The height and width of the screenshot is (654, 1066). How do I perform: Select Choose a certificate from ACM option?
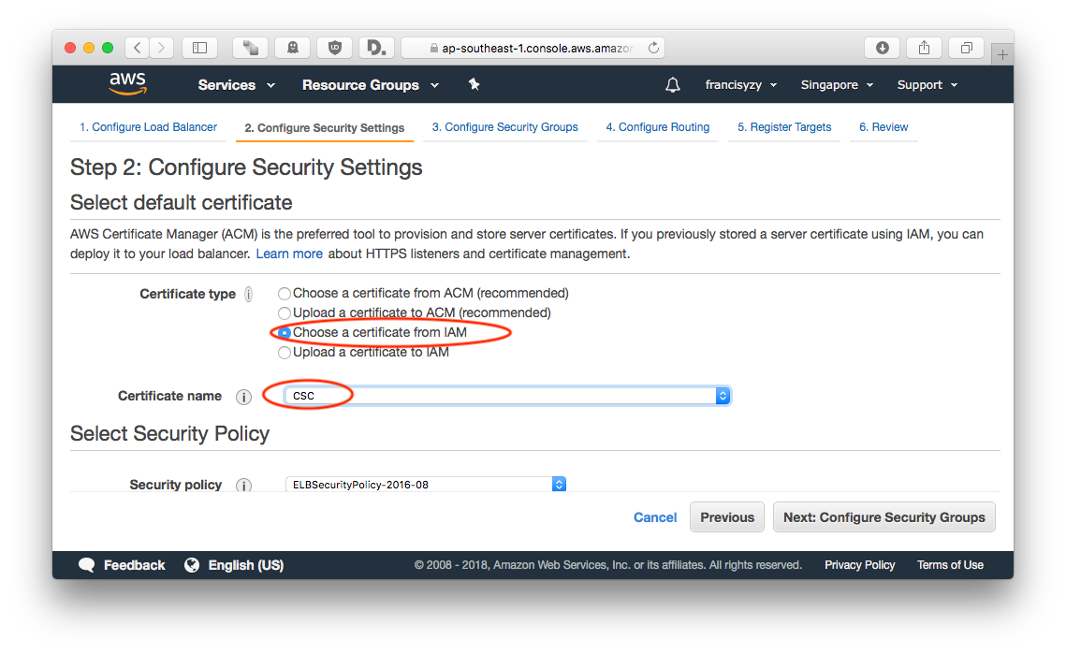(285, 294)
